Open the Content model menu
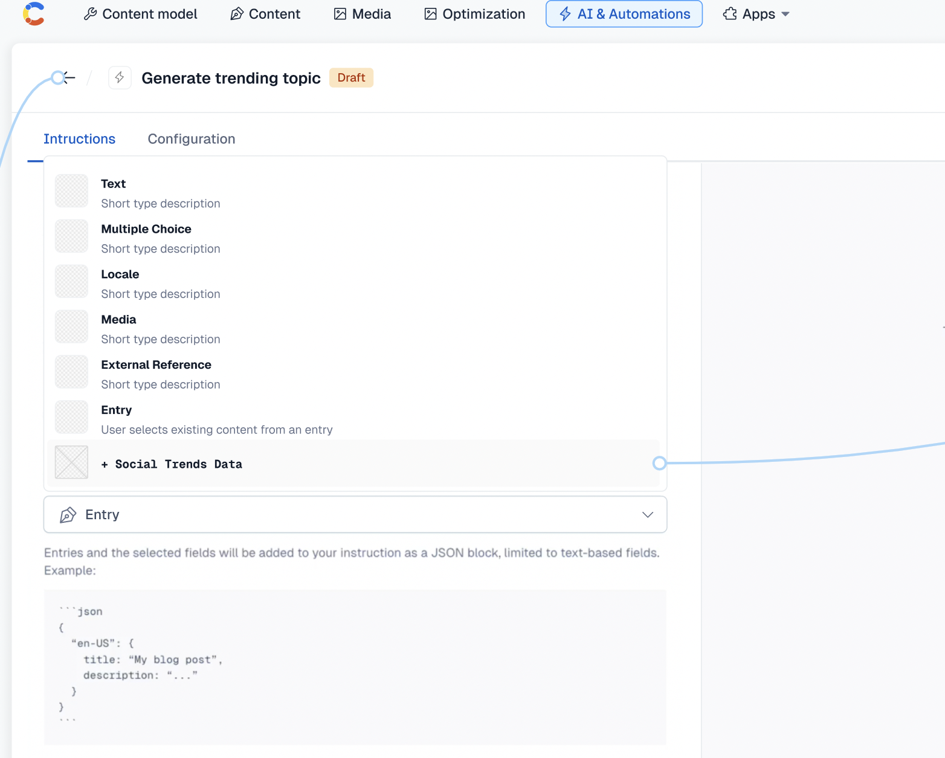Image resolution: width=945 pixels, height=758 pixels. click(141, 14)
